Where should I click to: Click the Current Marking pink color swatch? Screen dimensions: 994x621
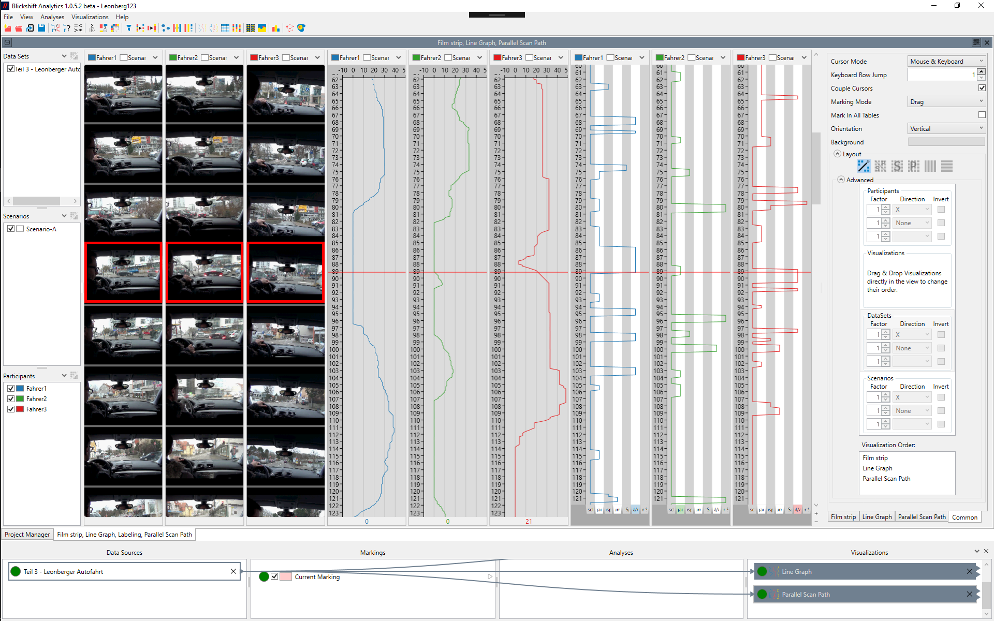coord(286,576)
